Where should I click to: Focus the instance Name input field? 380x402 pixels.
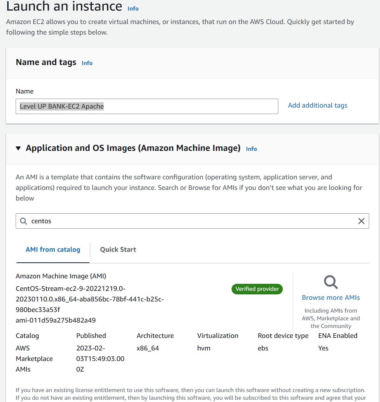pyautogui.click(x=147, y=106)
